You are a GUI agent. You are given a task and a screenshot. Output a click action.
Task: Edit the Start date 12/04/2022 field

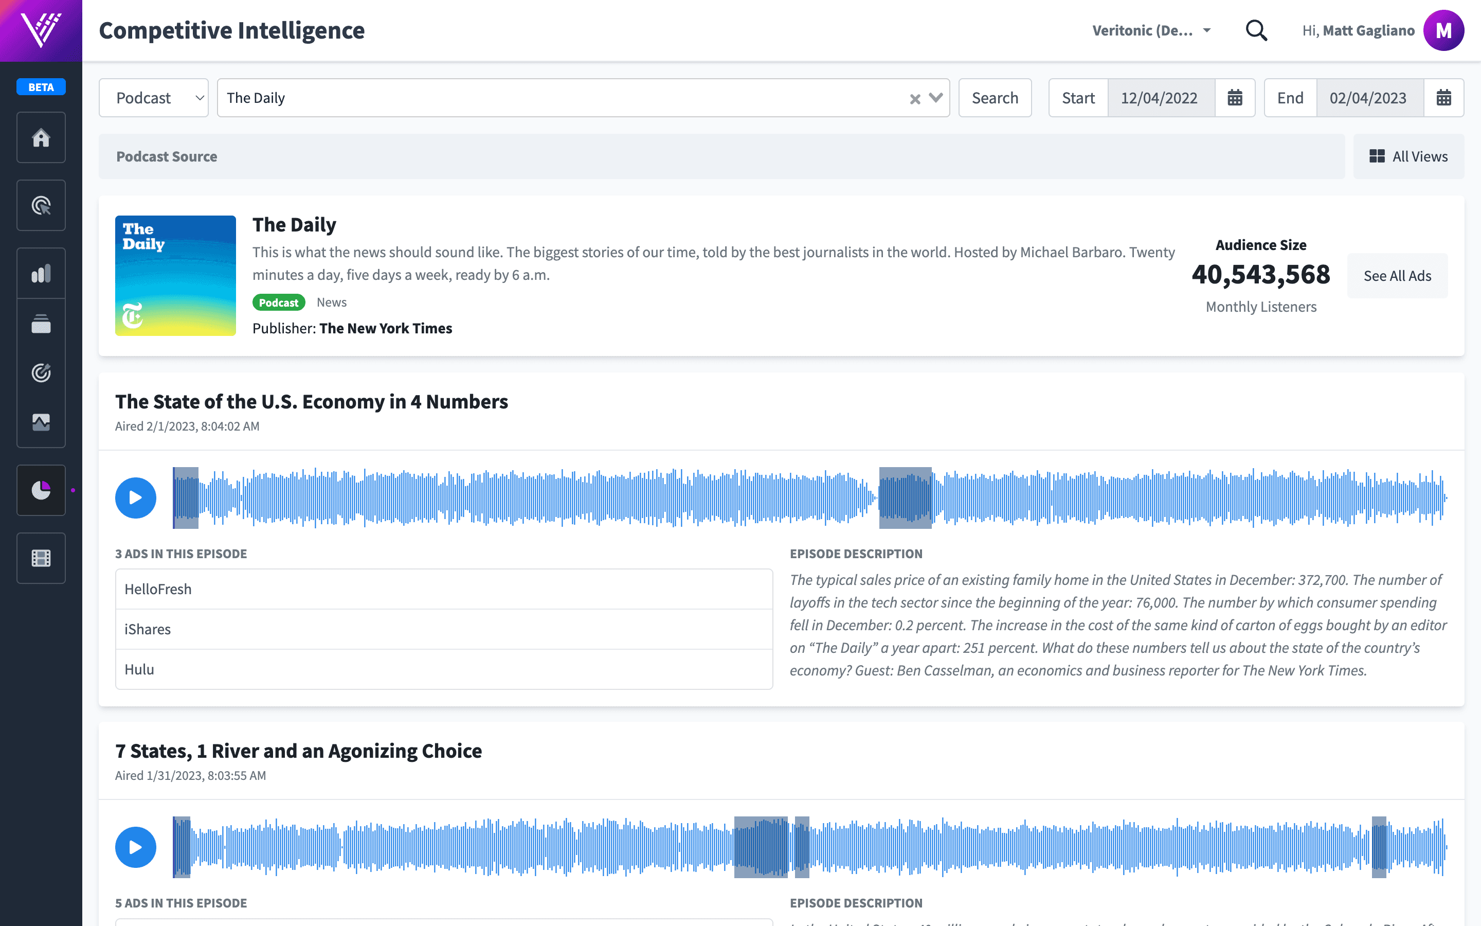[x=1161, y=98]
